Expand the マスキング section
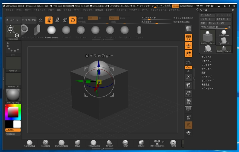239x152 pixels. pyautogui.click(x=206, y=77)
